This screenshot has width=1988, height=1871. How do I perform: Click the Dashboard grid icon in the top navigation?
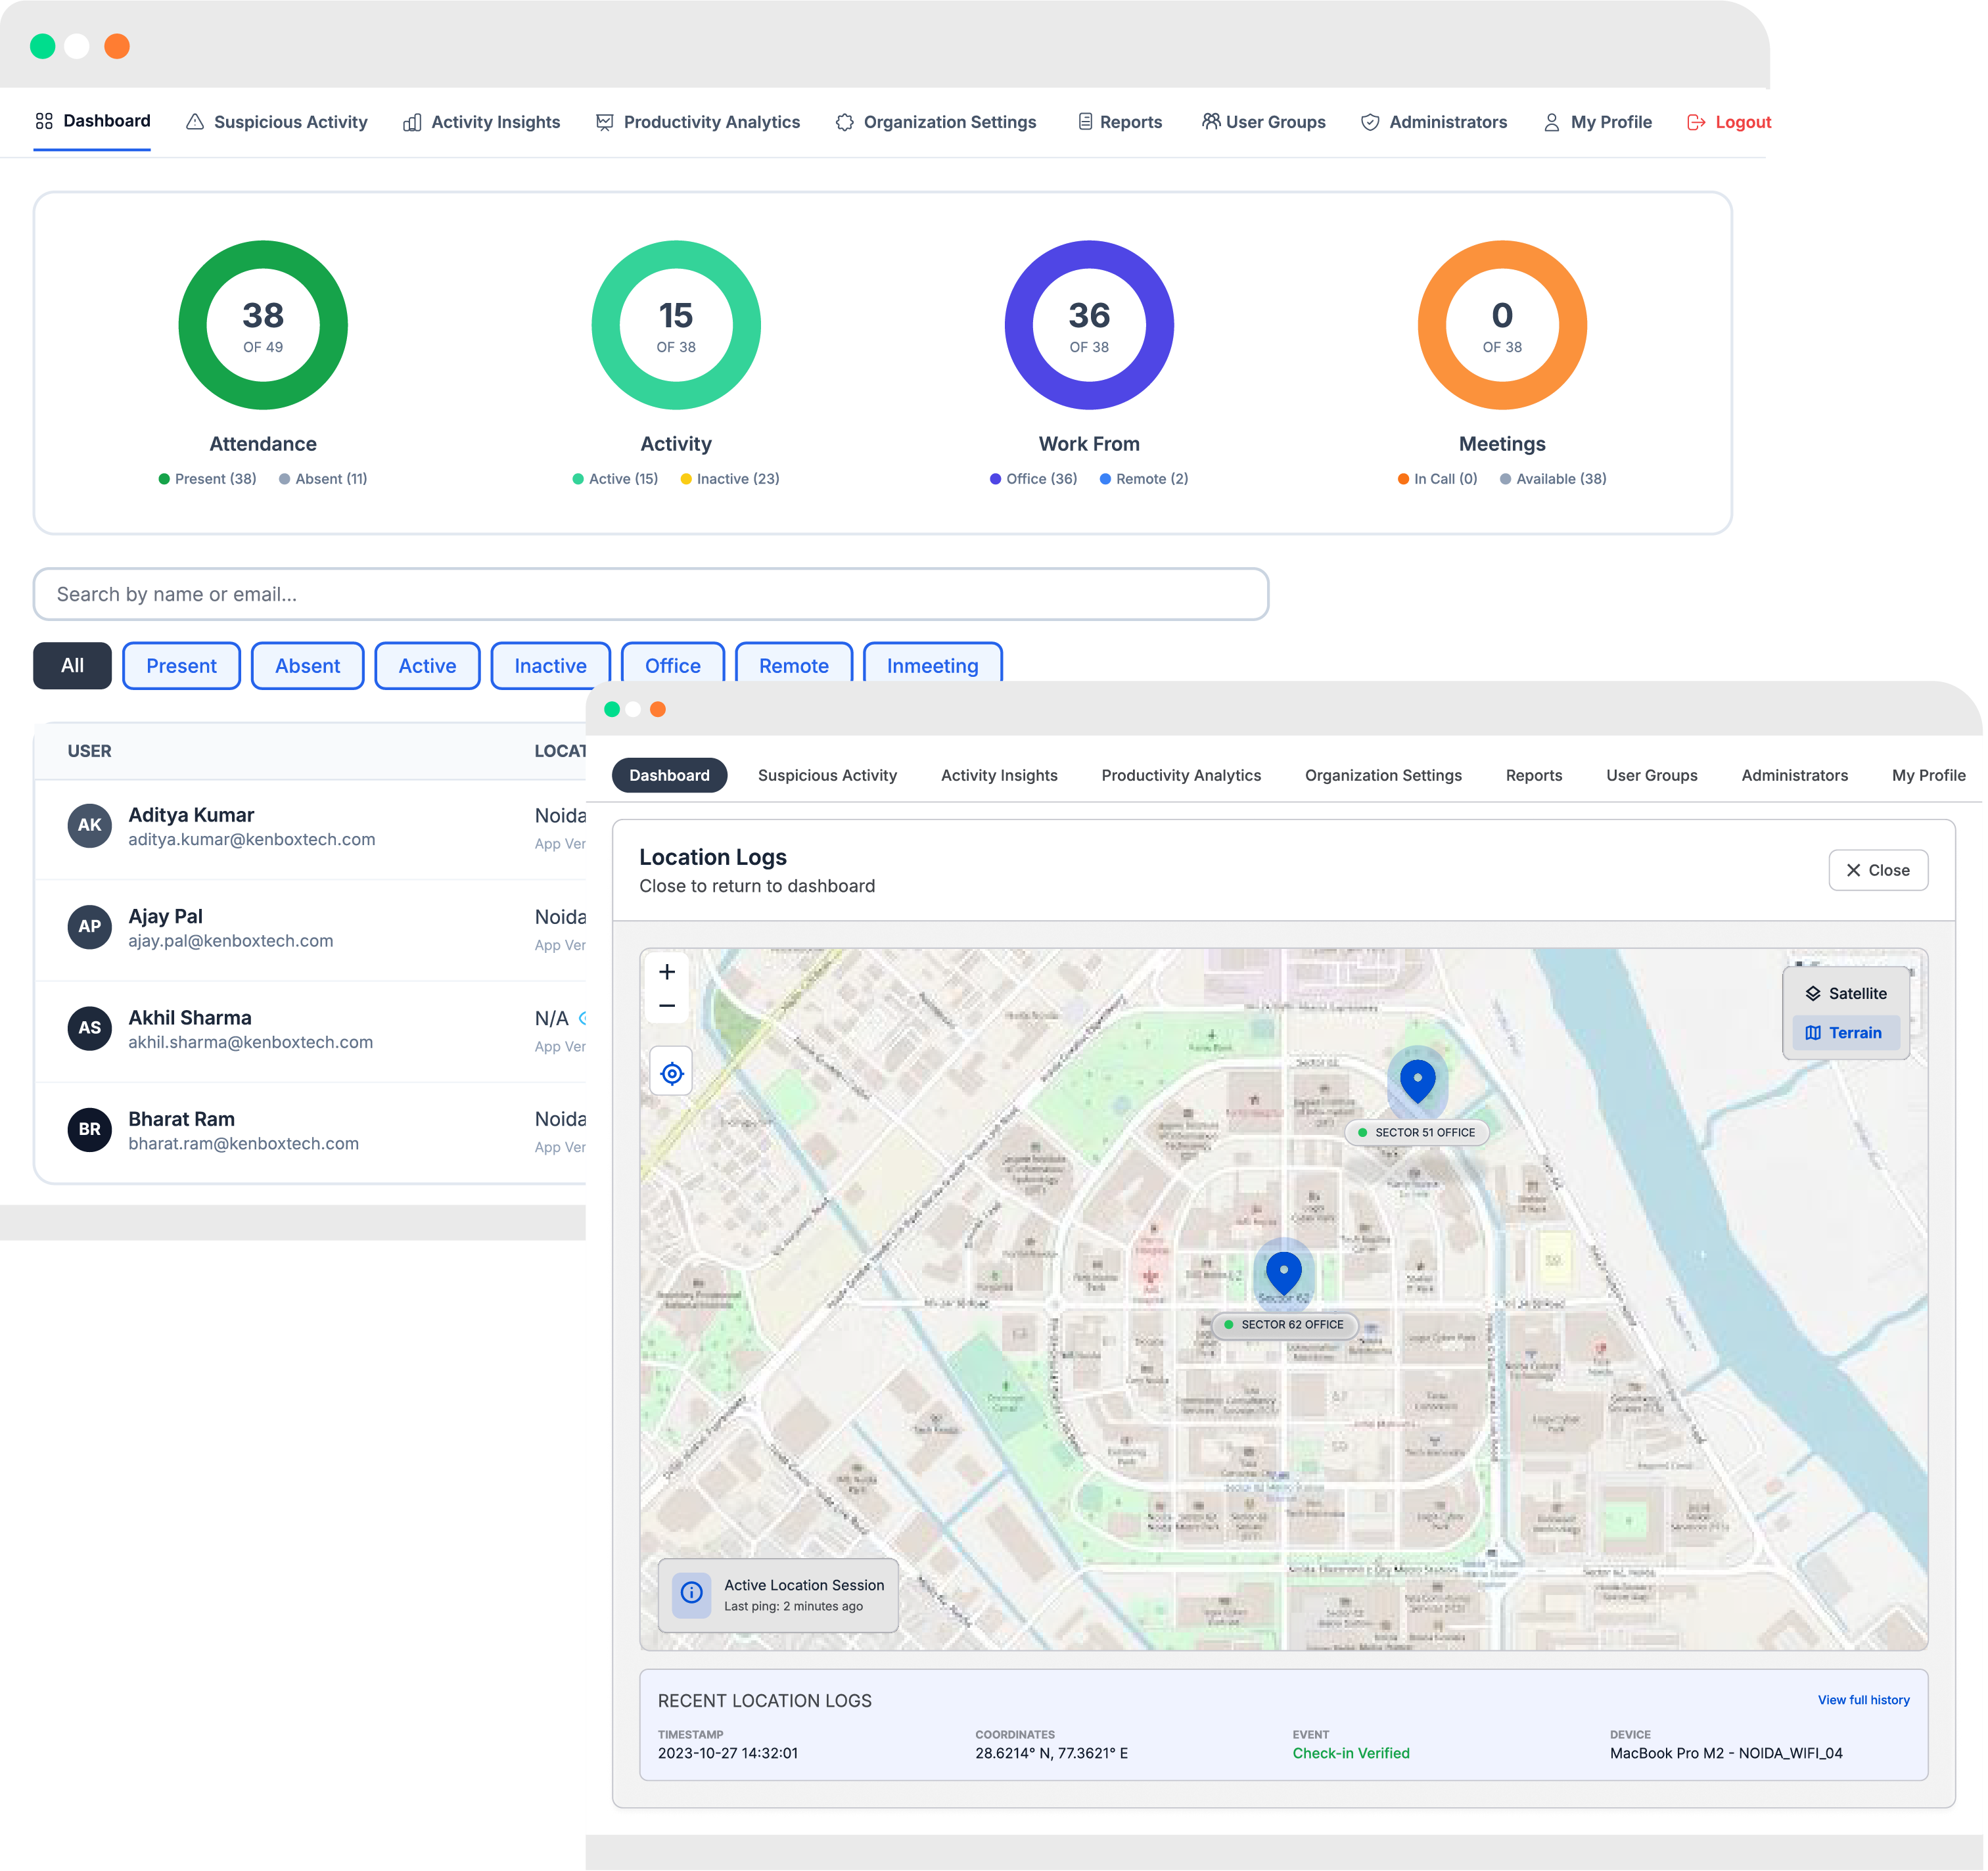44,121
